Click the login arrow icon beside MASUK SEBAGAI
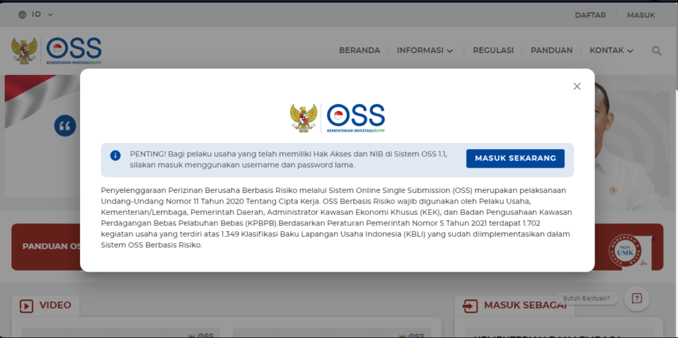Image resolution: width=678 pixels, height=338 pixels. 470,306
